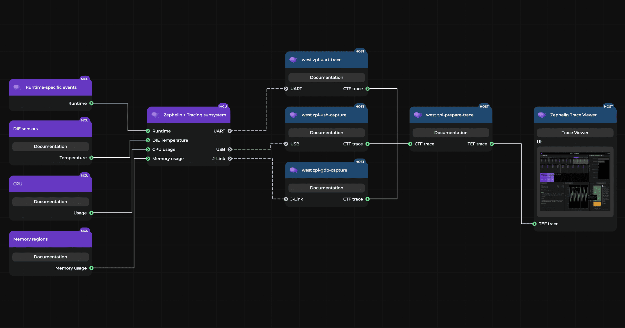Screen dimensions: 625x328
Task: Click the planet icon on west zpl-uart-trace
Action: click(294, 60)
